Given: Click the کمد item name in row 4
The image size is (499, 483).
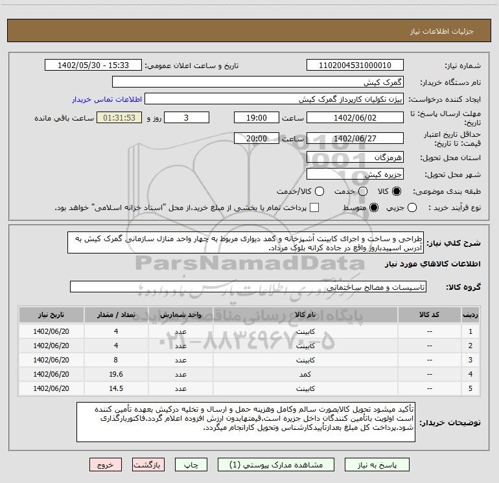Looking at the screenshot, I should click(x=305, y=374).
